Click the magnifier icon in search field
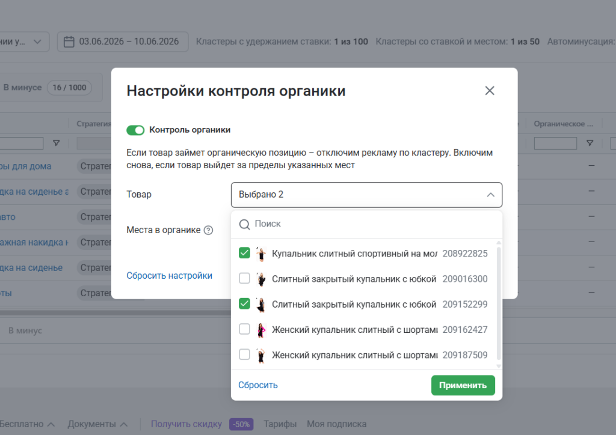The width and height of the screenshot is (616, 435). 244,224
